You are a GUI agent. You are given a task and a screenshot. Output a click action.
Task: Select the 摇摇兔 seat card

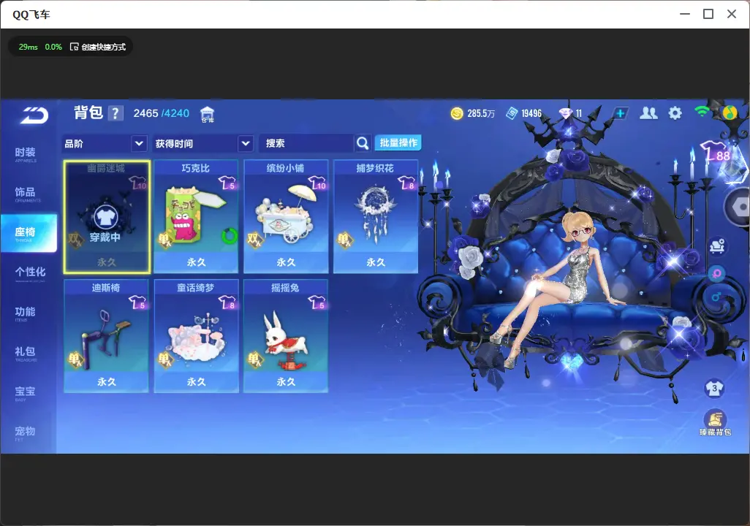(x=286, y=336)
